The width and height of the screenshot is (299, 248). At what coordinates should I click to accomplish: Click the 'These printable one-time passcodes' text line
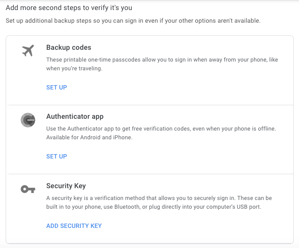click(162, 60)
